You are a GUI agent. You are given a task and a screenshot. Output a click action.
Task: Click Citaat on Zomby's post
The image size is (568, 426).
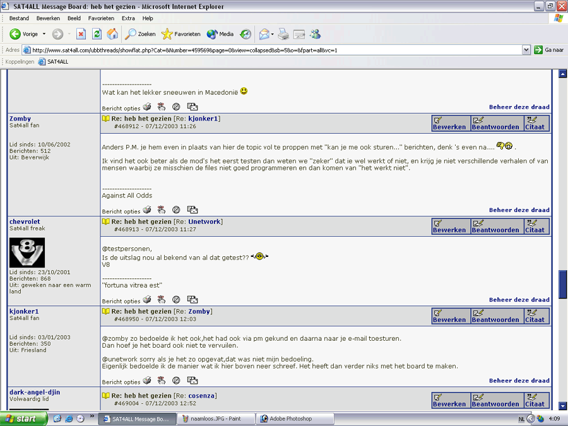tap(536, 123)
